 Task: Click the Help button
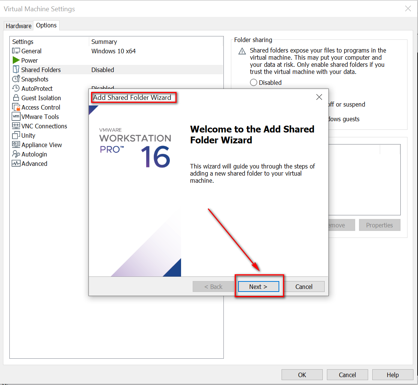393,375
